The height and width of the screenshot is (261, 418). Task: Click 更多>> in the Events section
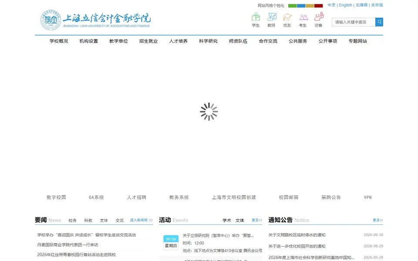(257, 220)
